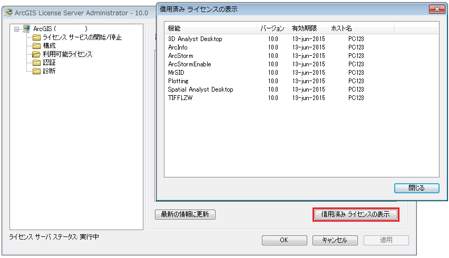
Task: Click the 閉じる button
Action: click(x=417, y=188)
